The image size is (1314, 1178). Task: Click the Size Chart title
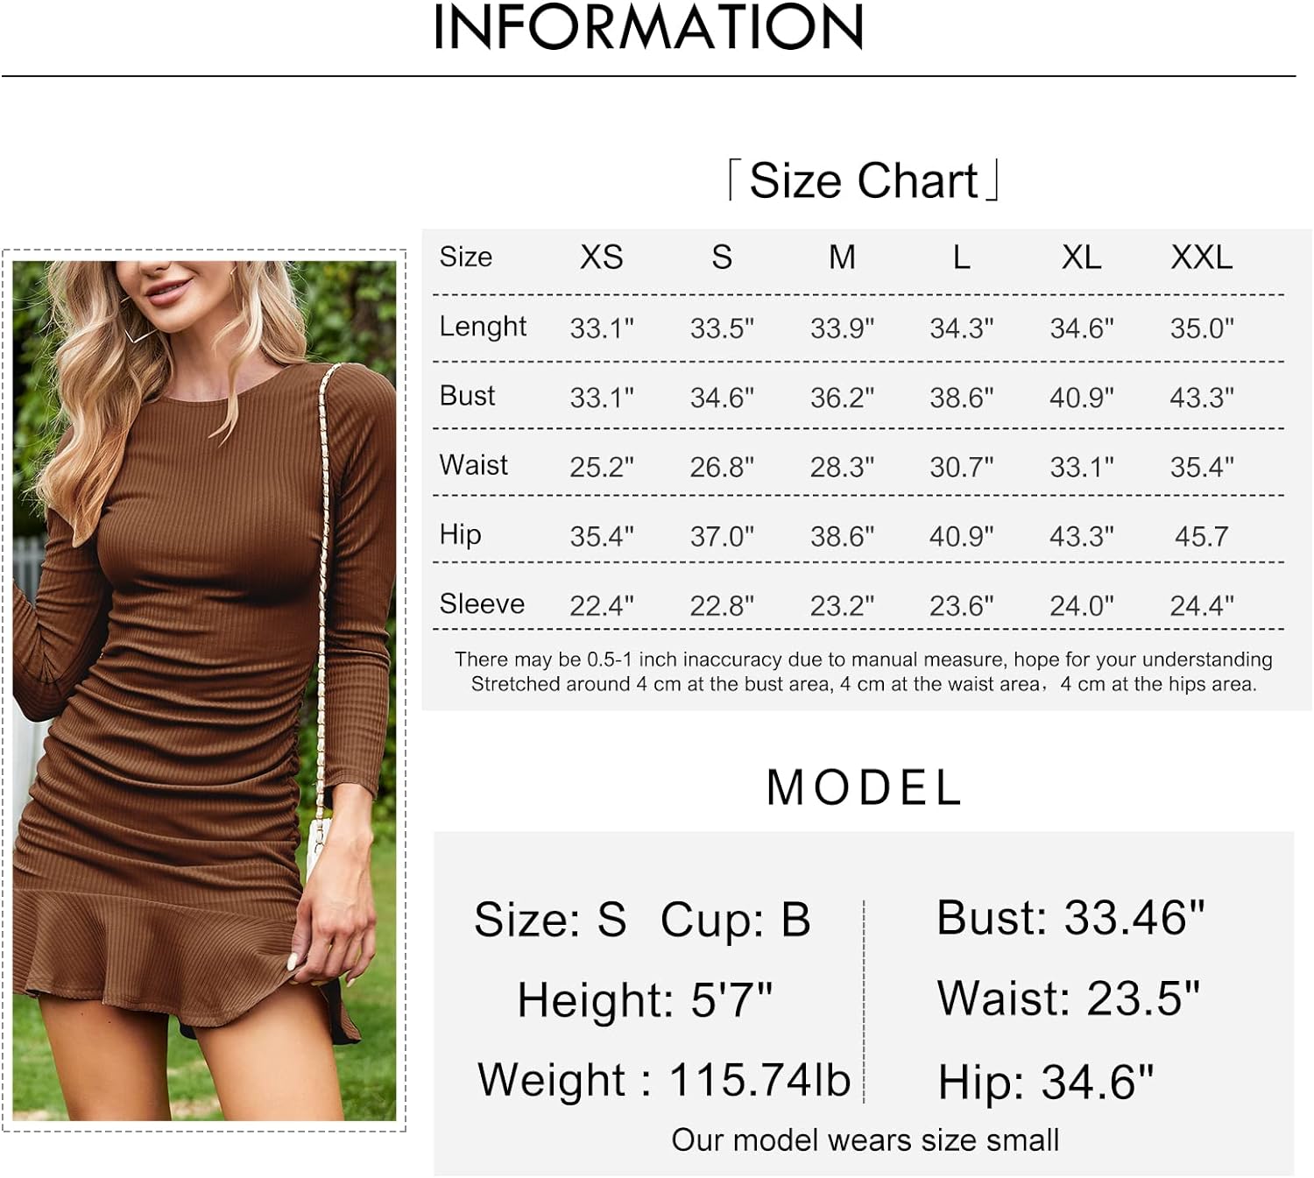pyautogui.click(x=864, y=180)
